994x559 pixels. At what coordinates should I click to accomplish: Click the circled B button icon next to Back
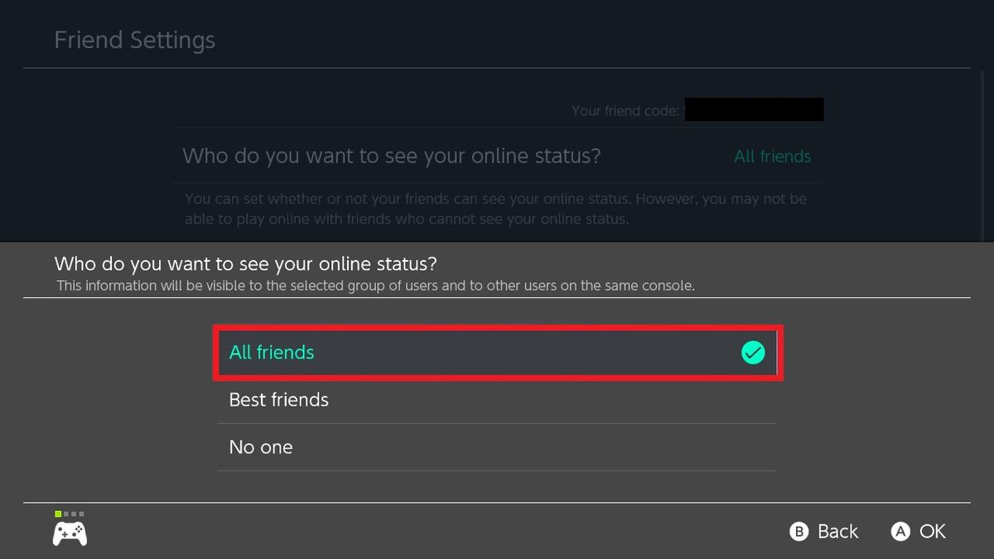(x=799, y=532)
